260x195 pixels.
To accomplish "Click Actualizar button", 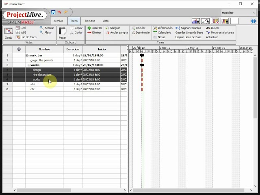I will 212,37.
